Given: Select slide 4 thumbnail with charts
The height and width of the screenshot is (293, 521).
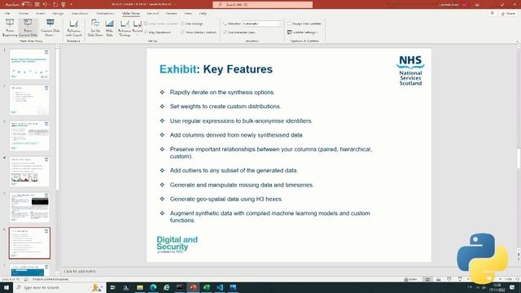Looking at the screenshot, I should pos(29,172).
